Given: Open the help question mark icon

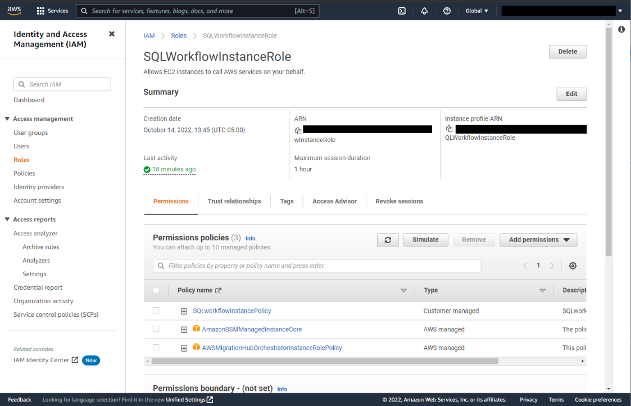Looking at the screenshot, I should [447, 11].
